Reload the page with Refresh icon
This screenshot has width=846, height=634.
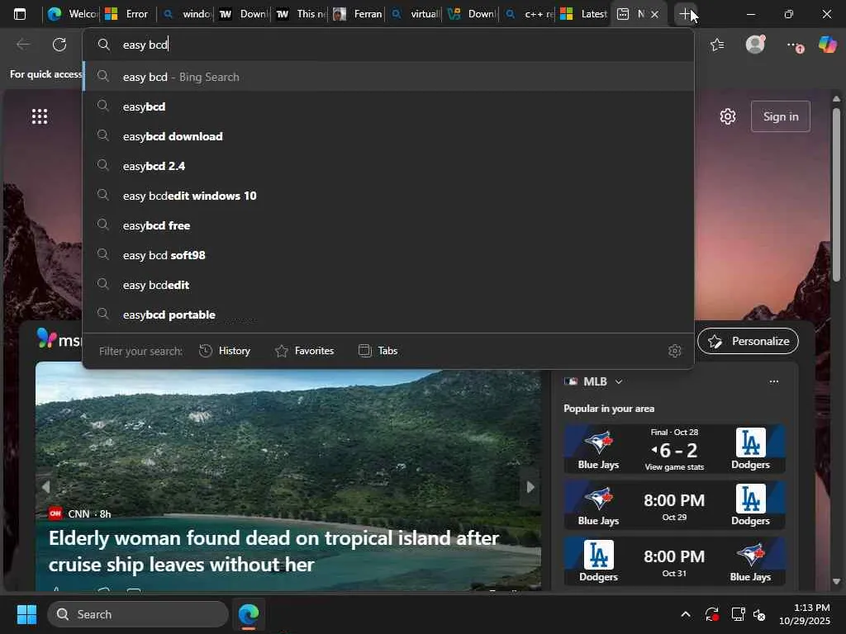coord(59,45)
